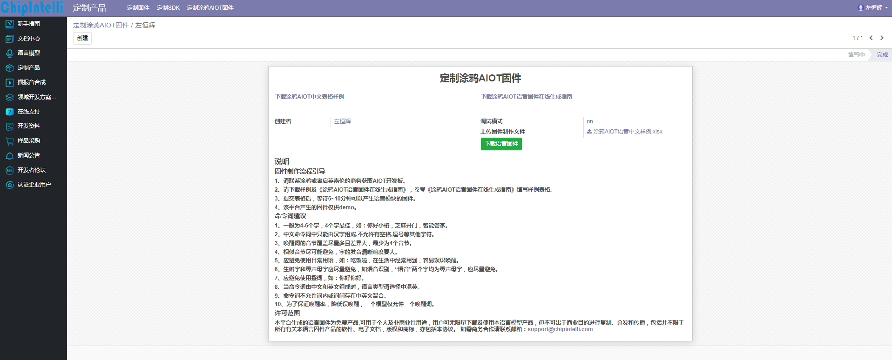Screen dimensions: 892x360
Task: Open the 左恒辉 user dropdown menu
Action: (x=873, y=8)
